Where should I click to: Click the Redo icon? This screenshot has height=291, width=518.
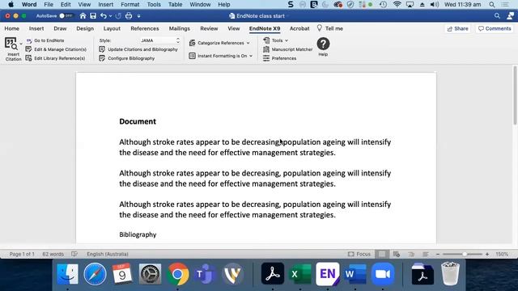pyautogui.click(x=118, y=16)
